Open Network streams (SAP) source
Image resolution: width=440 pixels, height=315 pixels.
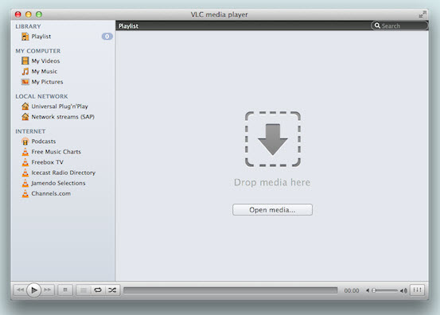click(x=63, y=117)
